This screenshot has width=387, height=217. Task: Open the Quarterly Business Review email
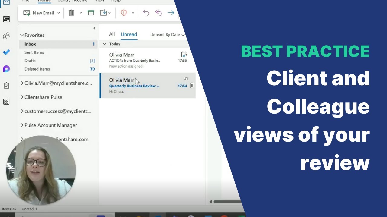(x=147, y=85)
